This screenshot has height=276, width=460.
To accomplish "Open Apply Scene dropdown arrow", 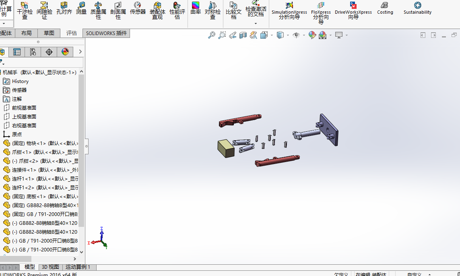I will pyautogui.click(x=331, y=35).
